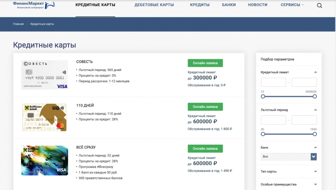Follow the Главная breadcrumb link
336x190 pixels.
pos(18,24)
